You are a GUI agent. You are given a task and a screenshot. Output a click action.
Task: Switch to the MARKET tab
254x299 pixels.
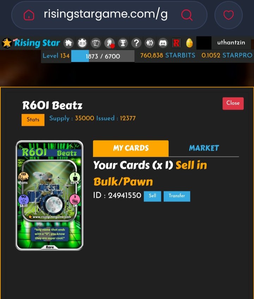[x=204, y=148]
